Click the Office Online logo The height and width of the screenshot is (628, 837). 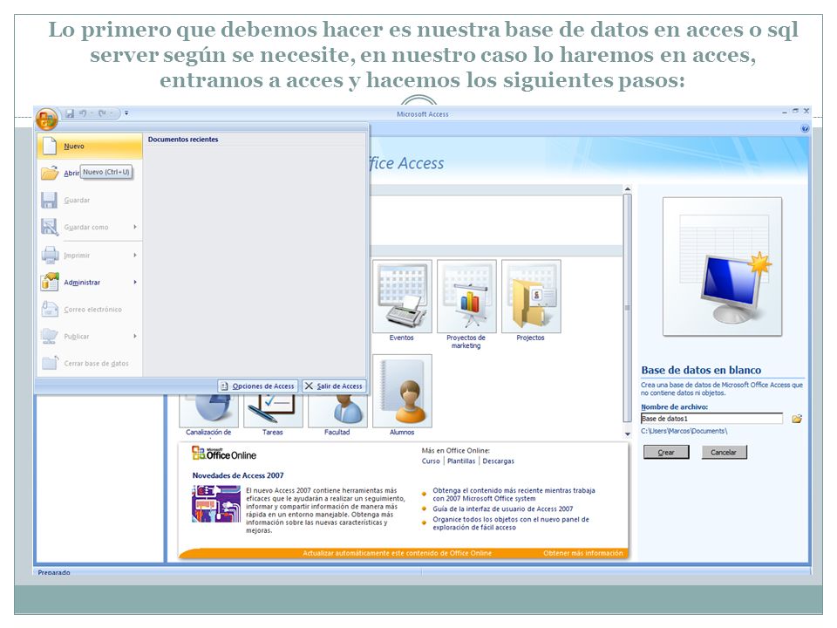tap(224, 454)
